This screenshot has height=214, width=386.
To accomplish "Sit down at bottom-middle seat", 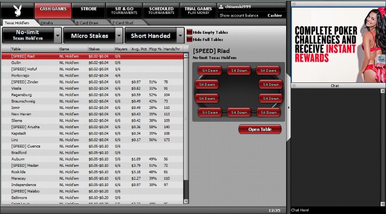I will tap(239, 113).
